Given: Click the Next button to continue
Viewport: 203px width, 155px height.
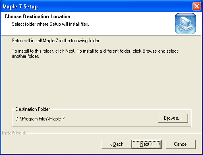Looking at the screenshot, I should coord(146,144).
